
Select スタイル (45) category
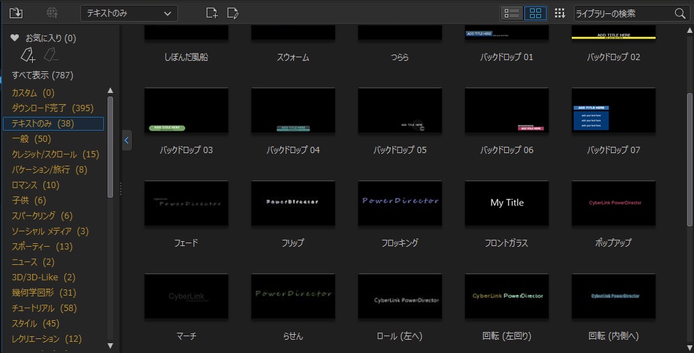[36, 324]
